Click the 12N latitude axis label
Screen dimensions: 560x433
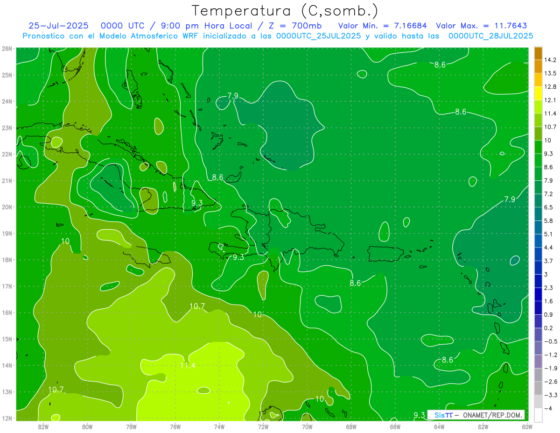(x=7, y=418)
